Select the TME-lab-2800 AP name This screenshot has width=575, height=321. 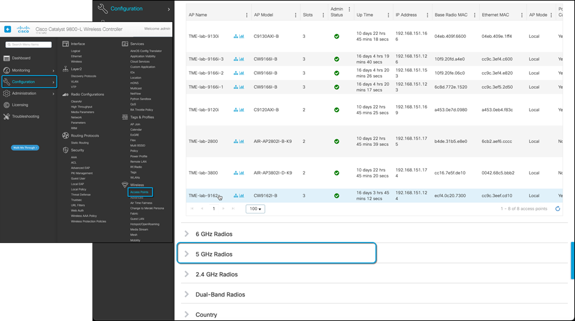pos(203,141)
